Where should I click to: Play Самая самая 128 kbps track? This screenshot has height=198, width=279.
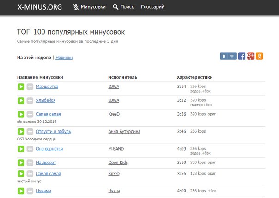(x=21, y=174)
